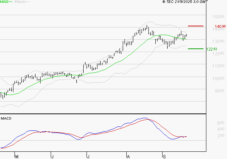Viewport: 227px width, 159px height.
Task: Click the S month marker on time axis
Action: pos(164,156)
